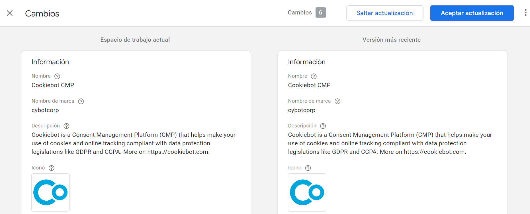Viewport: 530px width, 214px height.
Task: Click the Cambios page title
Action: pos(42,13)
